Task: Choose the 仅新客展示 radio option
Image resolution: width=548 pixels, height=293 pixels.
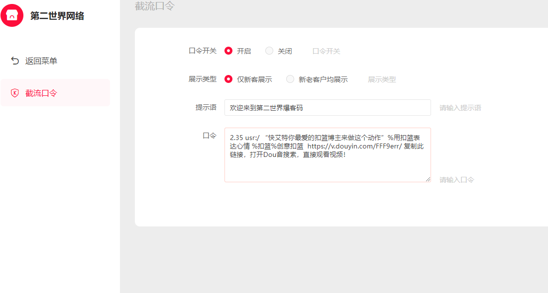Action: point(228,79)
